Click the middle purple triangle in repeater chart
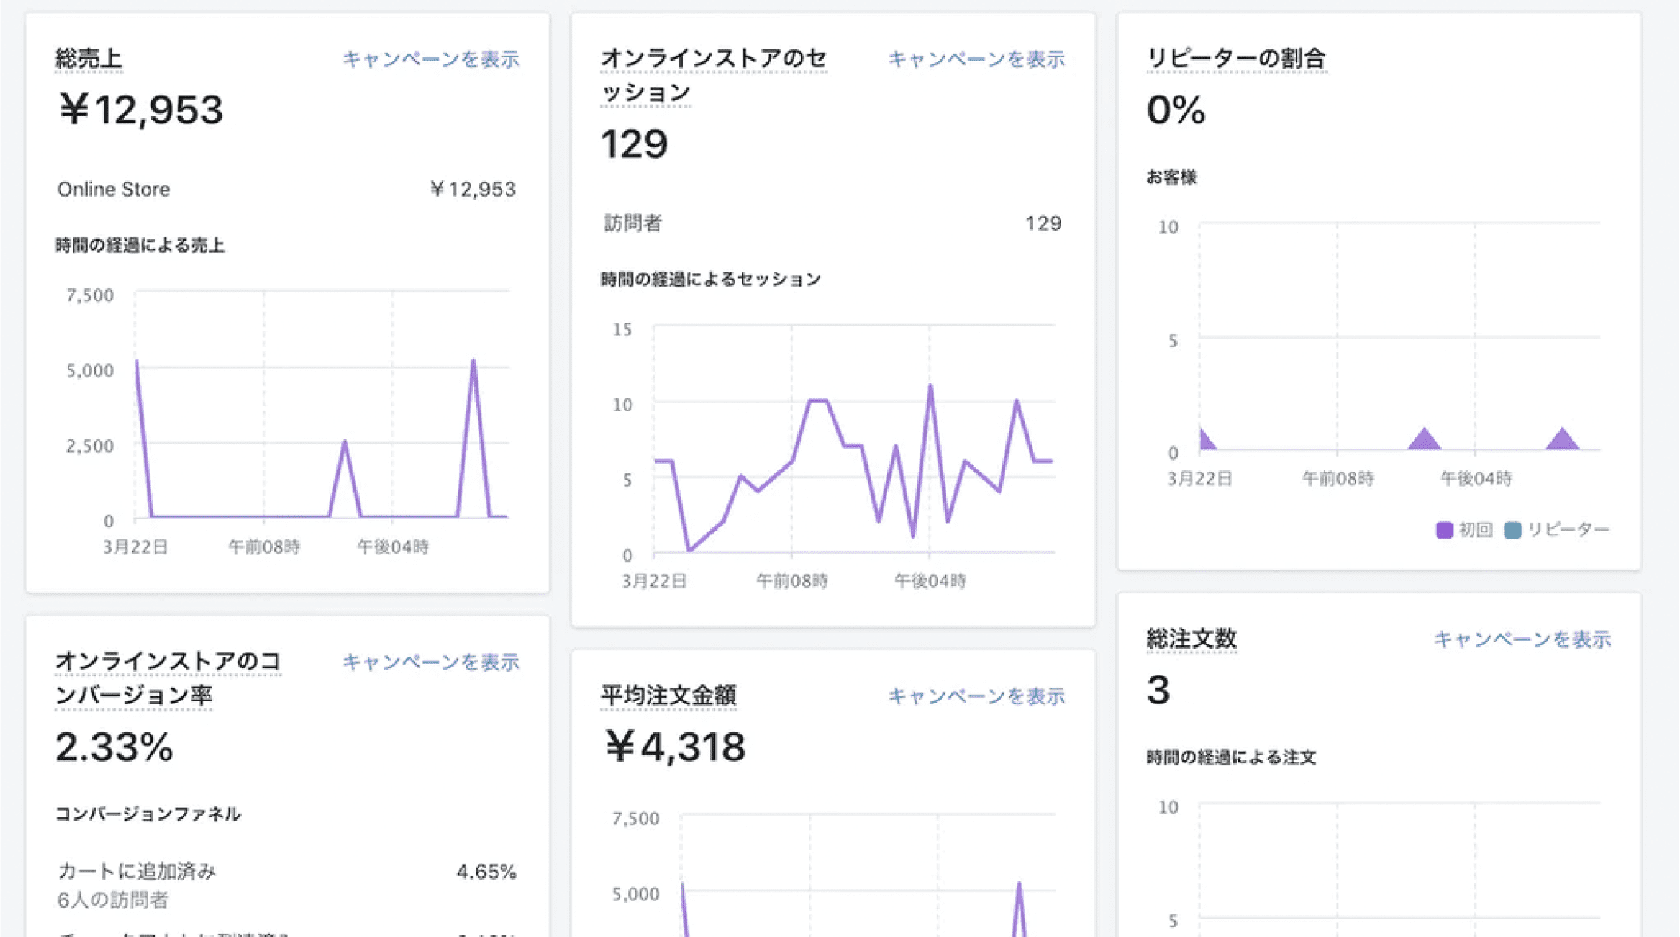 point(1424,439)
